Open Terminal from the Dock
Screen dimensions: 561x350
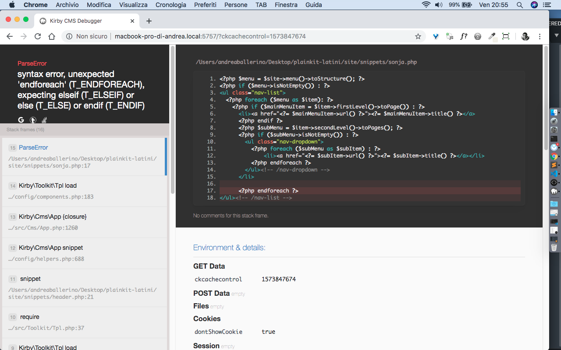point(554,139)
